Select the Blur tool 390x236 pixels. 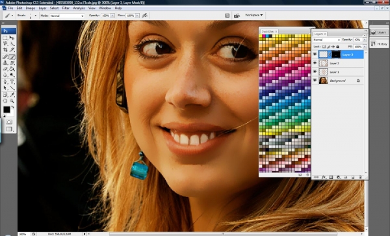(5, 75)
